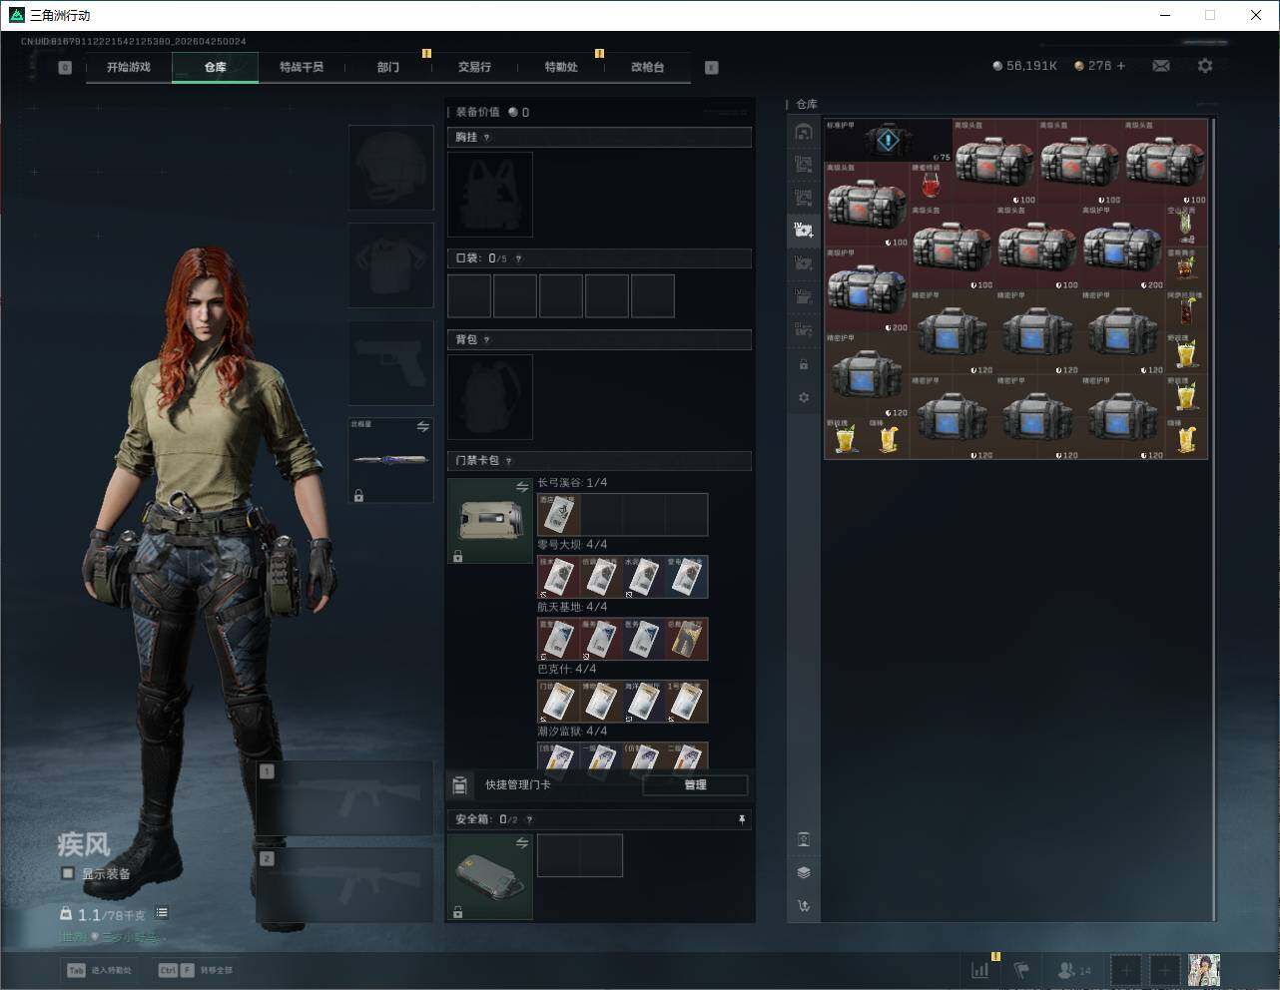The image size is (1280, 990).
Task: Click the 58,191K currency balance
Action: [x=1024, y=66]
